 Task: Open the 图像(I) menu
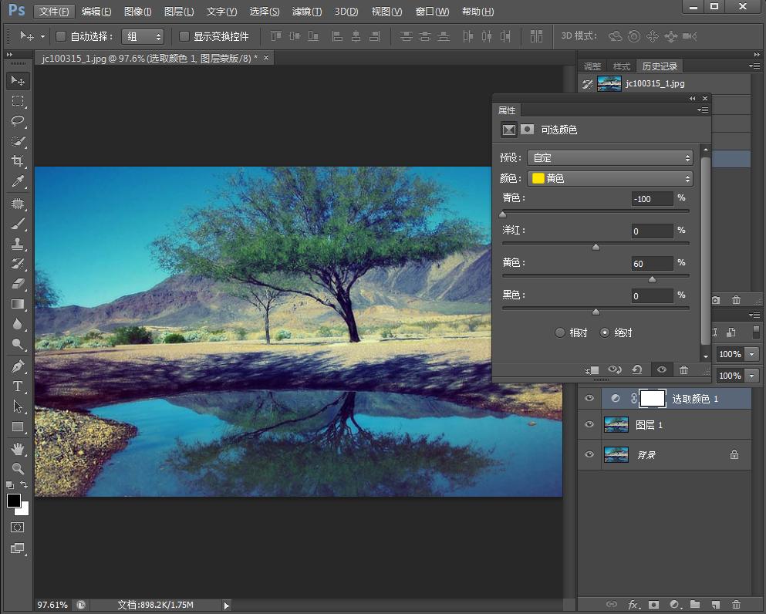click(x=138, y=12)
